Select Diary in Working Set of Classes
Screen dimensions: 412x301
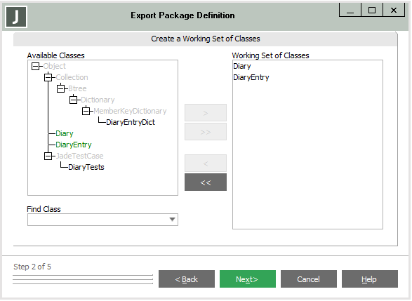242,66
